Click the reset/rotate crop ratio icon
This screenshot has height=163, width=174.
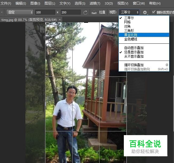(85, 12)
